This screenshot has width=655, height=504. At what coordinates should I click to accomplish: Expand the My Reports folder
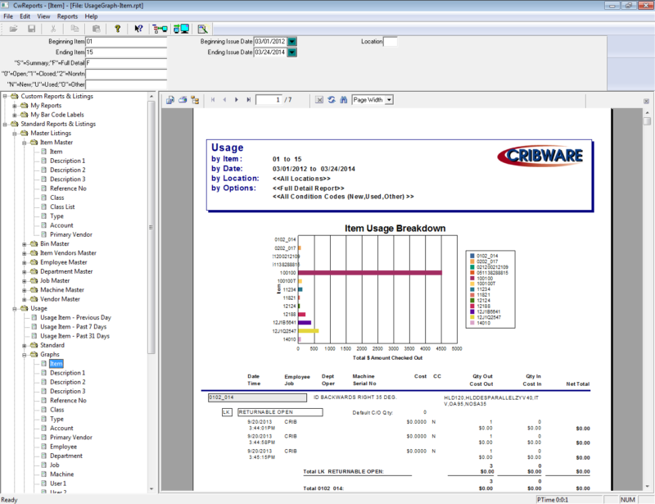click(15, 106)
